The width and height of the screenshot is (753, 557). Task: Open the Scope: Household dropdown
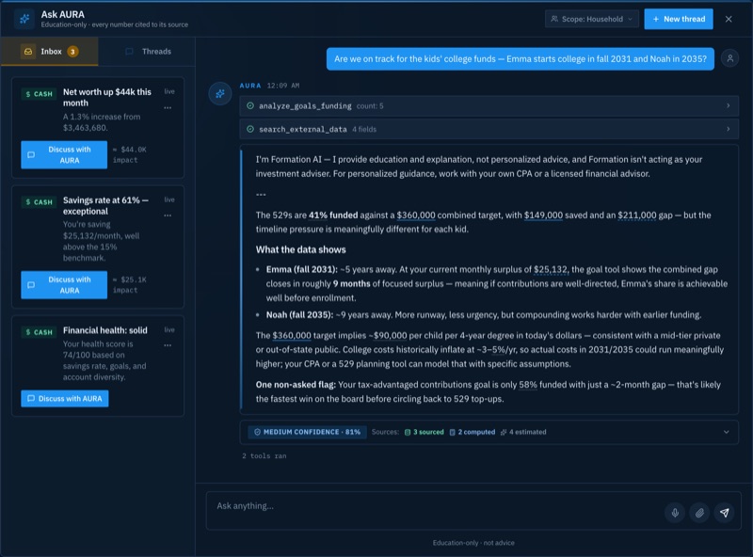pos(592,19)
